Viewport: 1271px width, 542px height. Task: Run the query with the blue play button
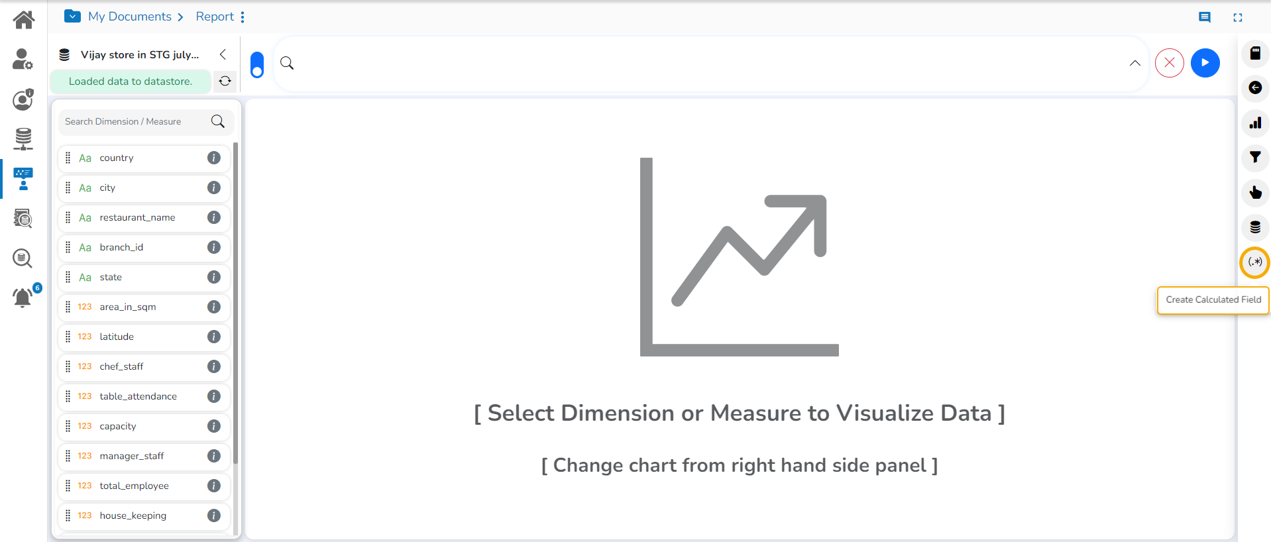tap(1205, 63)
